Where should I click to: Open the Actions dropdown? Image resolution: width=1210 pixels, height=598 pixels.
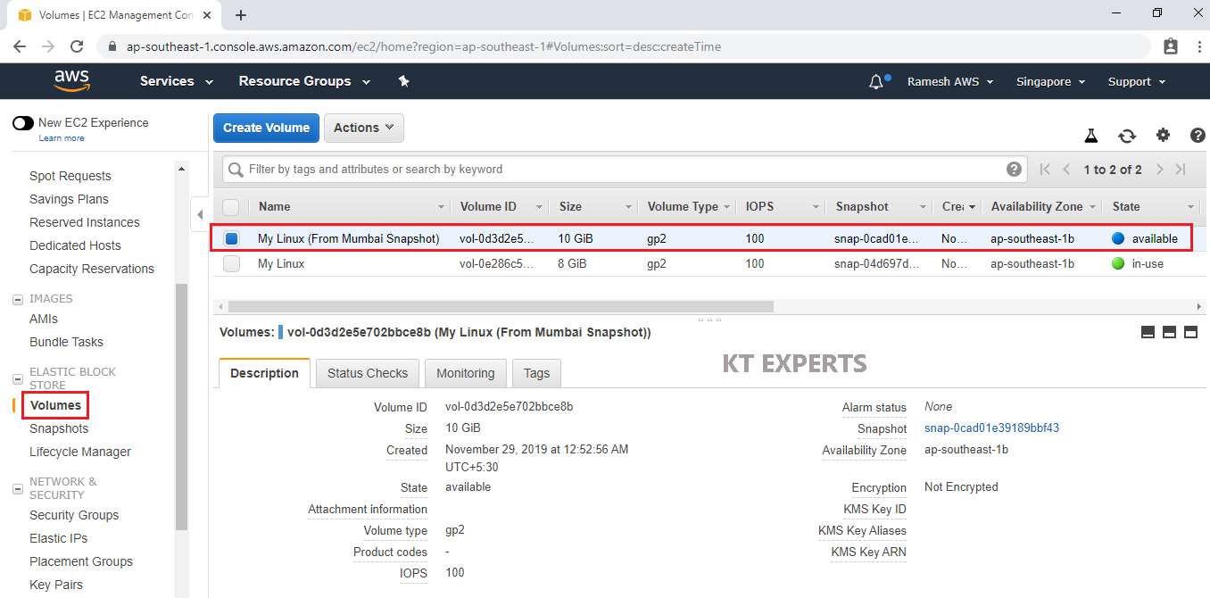(x=364, y=128)
